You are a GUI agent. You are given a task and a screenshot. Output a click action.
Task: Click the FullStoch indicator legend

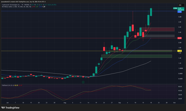8,85
